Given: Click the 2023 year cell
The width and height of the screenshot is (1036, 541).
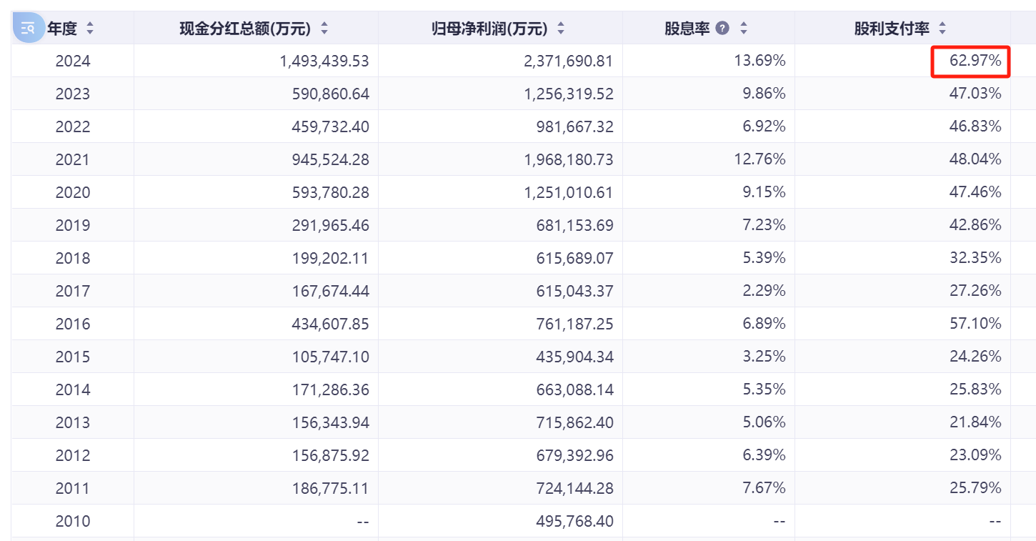Looking at the screenshot, I should pos(73,94).
